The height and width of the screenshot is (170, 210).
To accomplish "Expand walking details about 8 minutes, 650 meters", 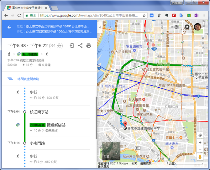I will [x=43, y=162].
